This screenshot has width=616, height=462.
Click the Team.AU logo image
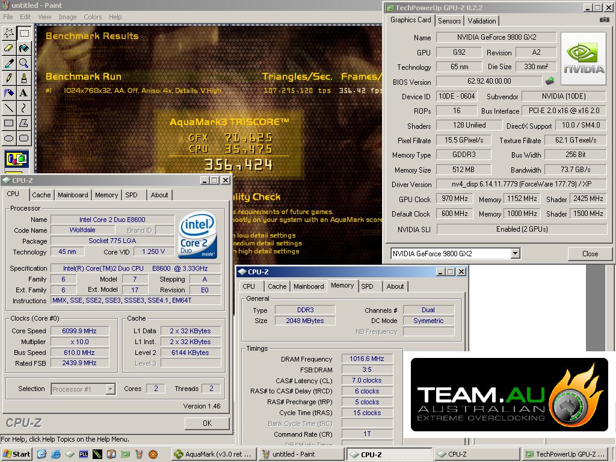click(509, 395)
